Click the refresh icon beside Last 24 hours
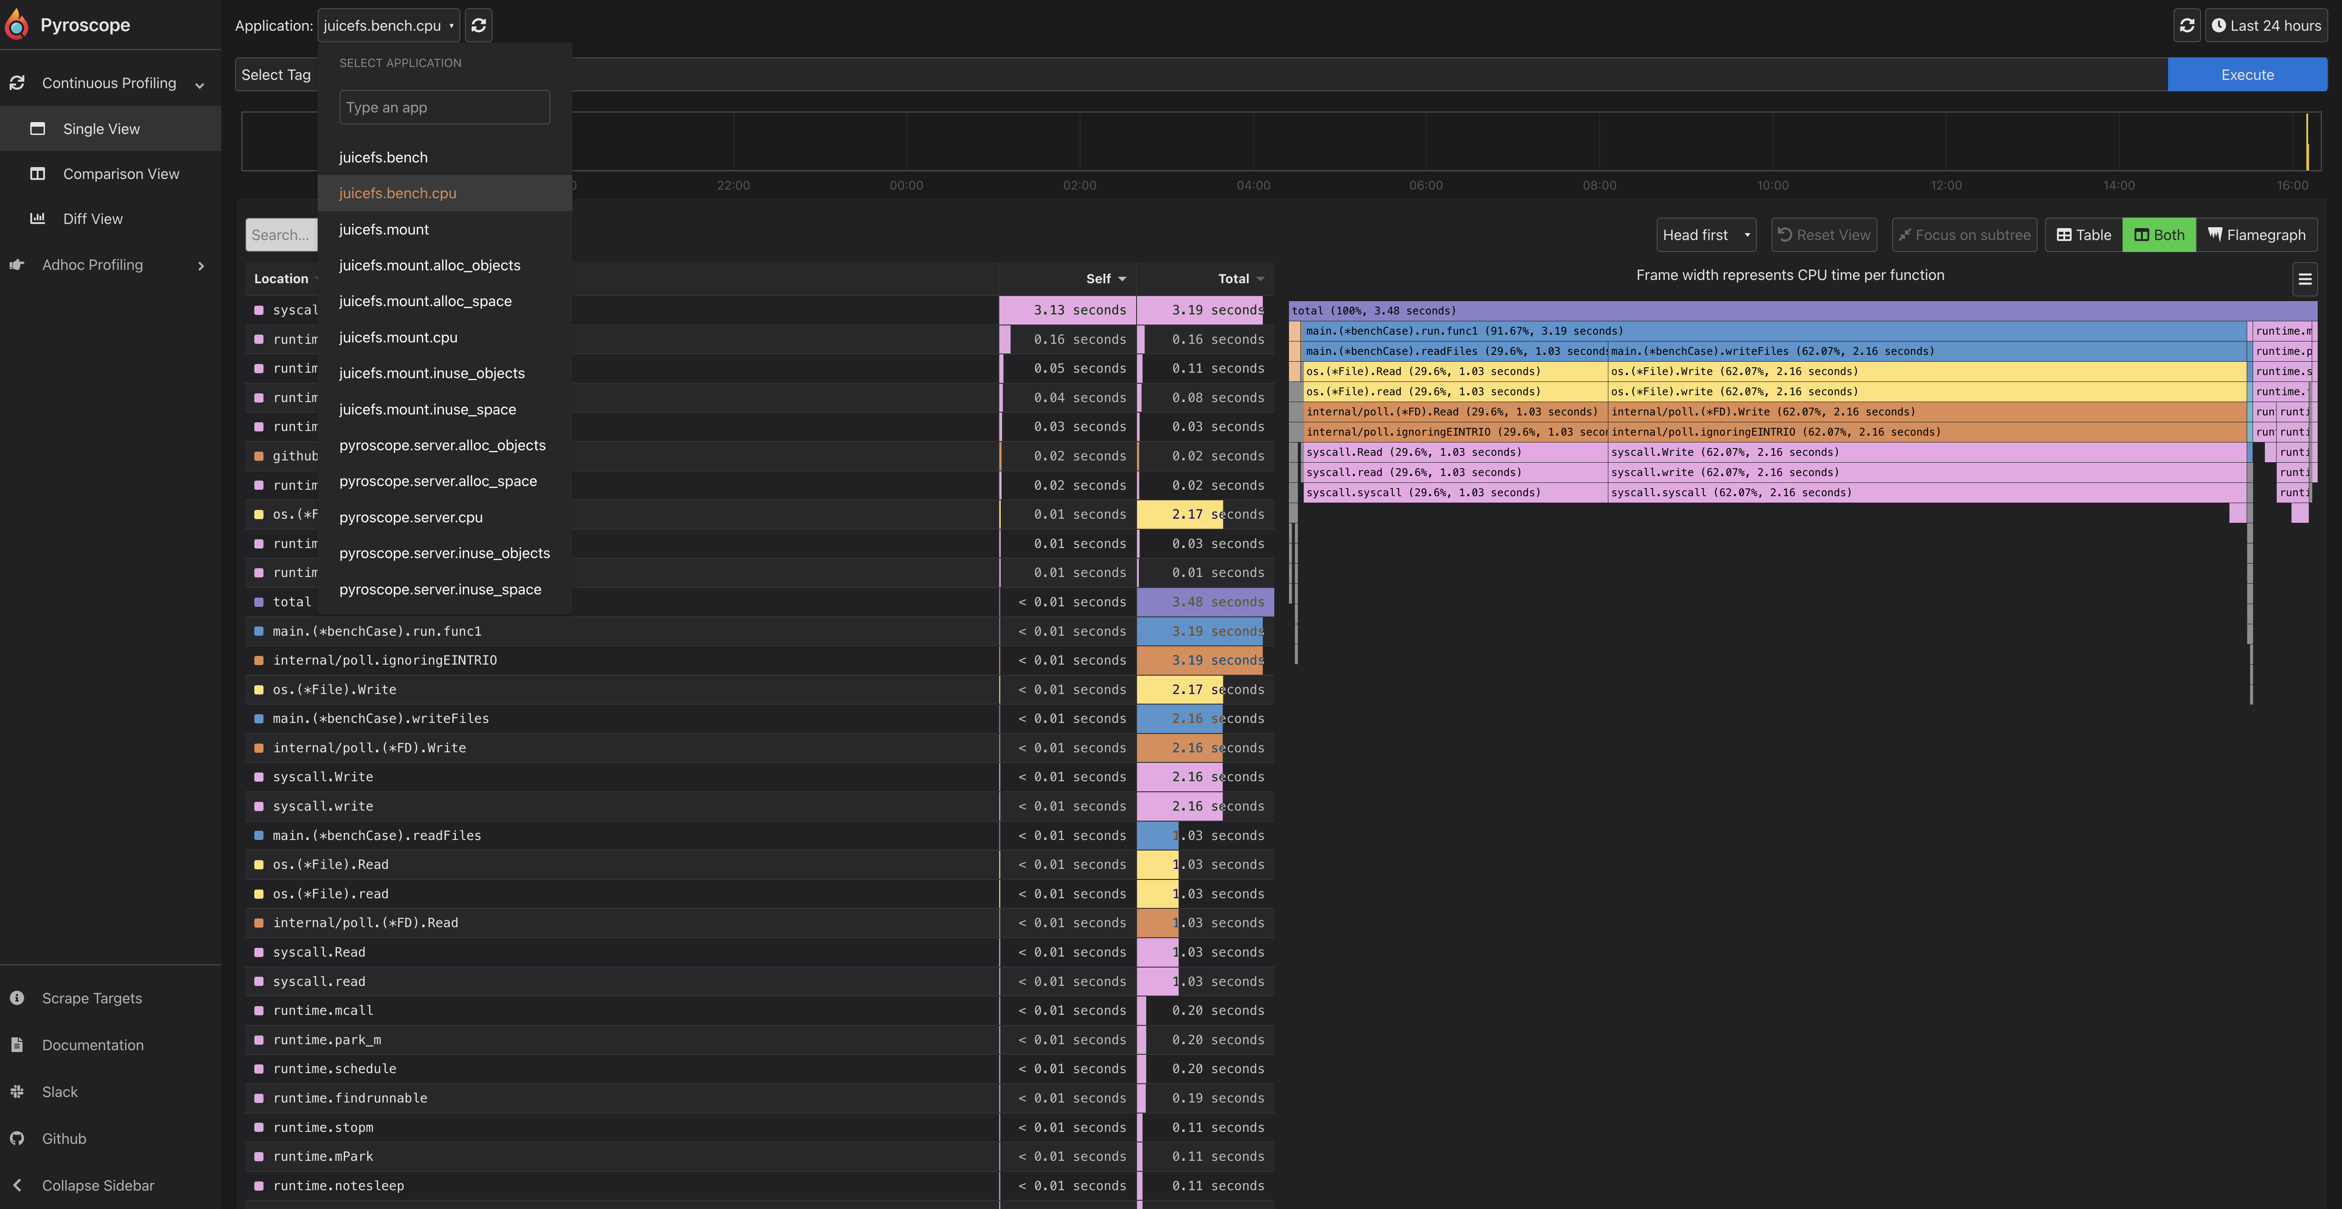Image resolution: width=2342 pixels, height=1209 pixels. (2186, 25)
